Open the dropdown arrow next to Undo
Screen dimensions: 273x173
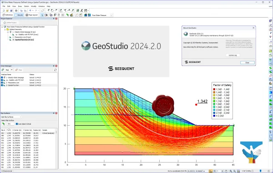33,10
